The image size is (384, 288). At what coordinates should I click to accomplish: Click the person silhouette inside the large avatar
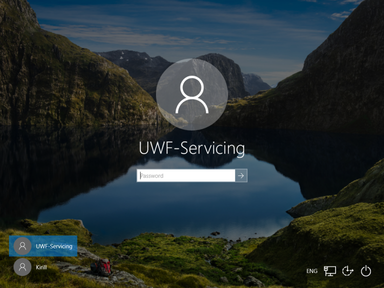[192, 94]
